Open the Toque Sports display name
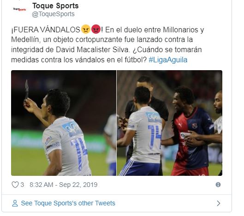Image resolution: width=244 pixels, height=216 pixels. (x=55, y=6)
